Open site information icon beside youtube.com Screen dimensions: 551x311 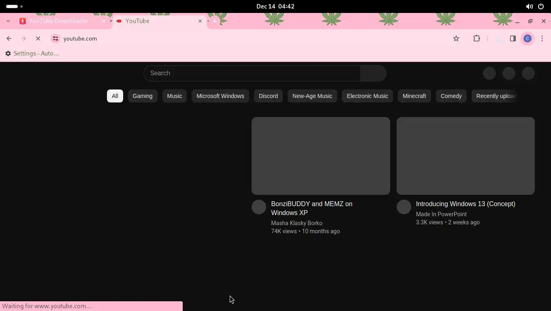pyautogui.click(x=56, y=38)
